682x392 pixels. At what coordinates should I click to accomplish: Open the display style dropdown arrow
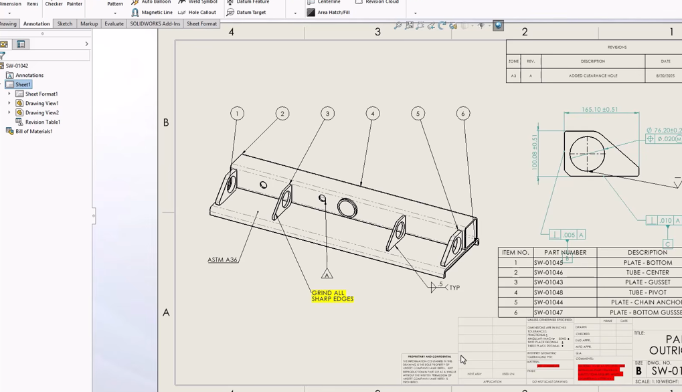[x=473, y=25]
